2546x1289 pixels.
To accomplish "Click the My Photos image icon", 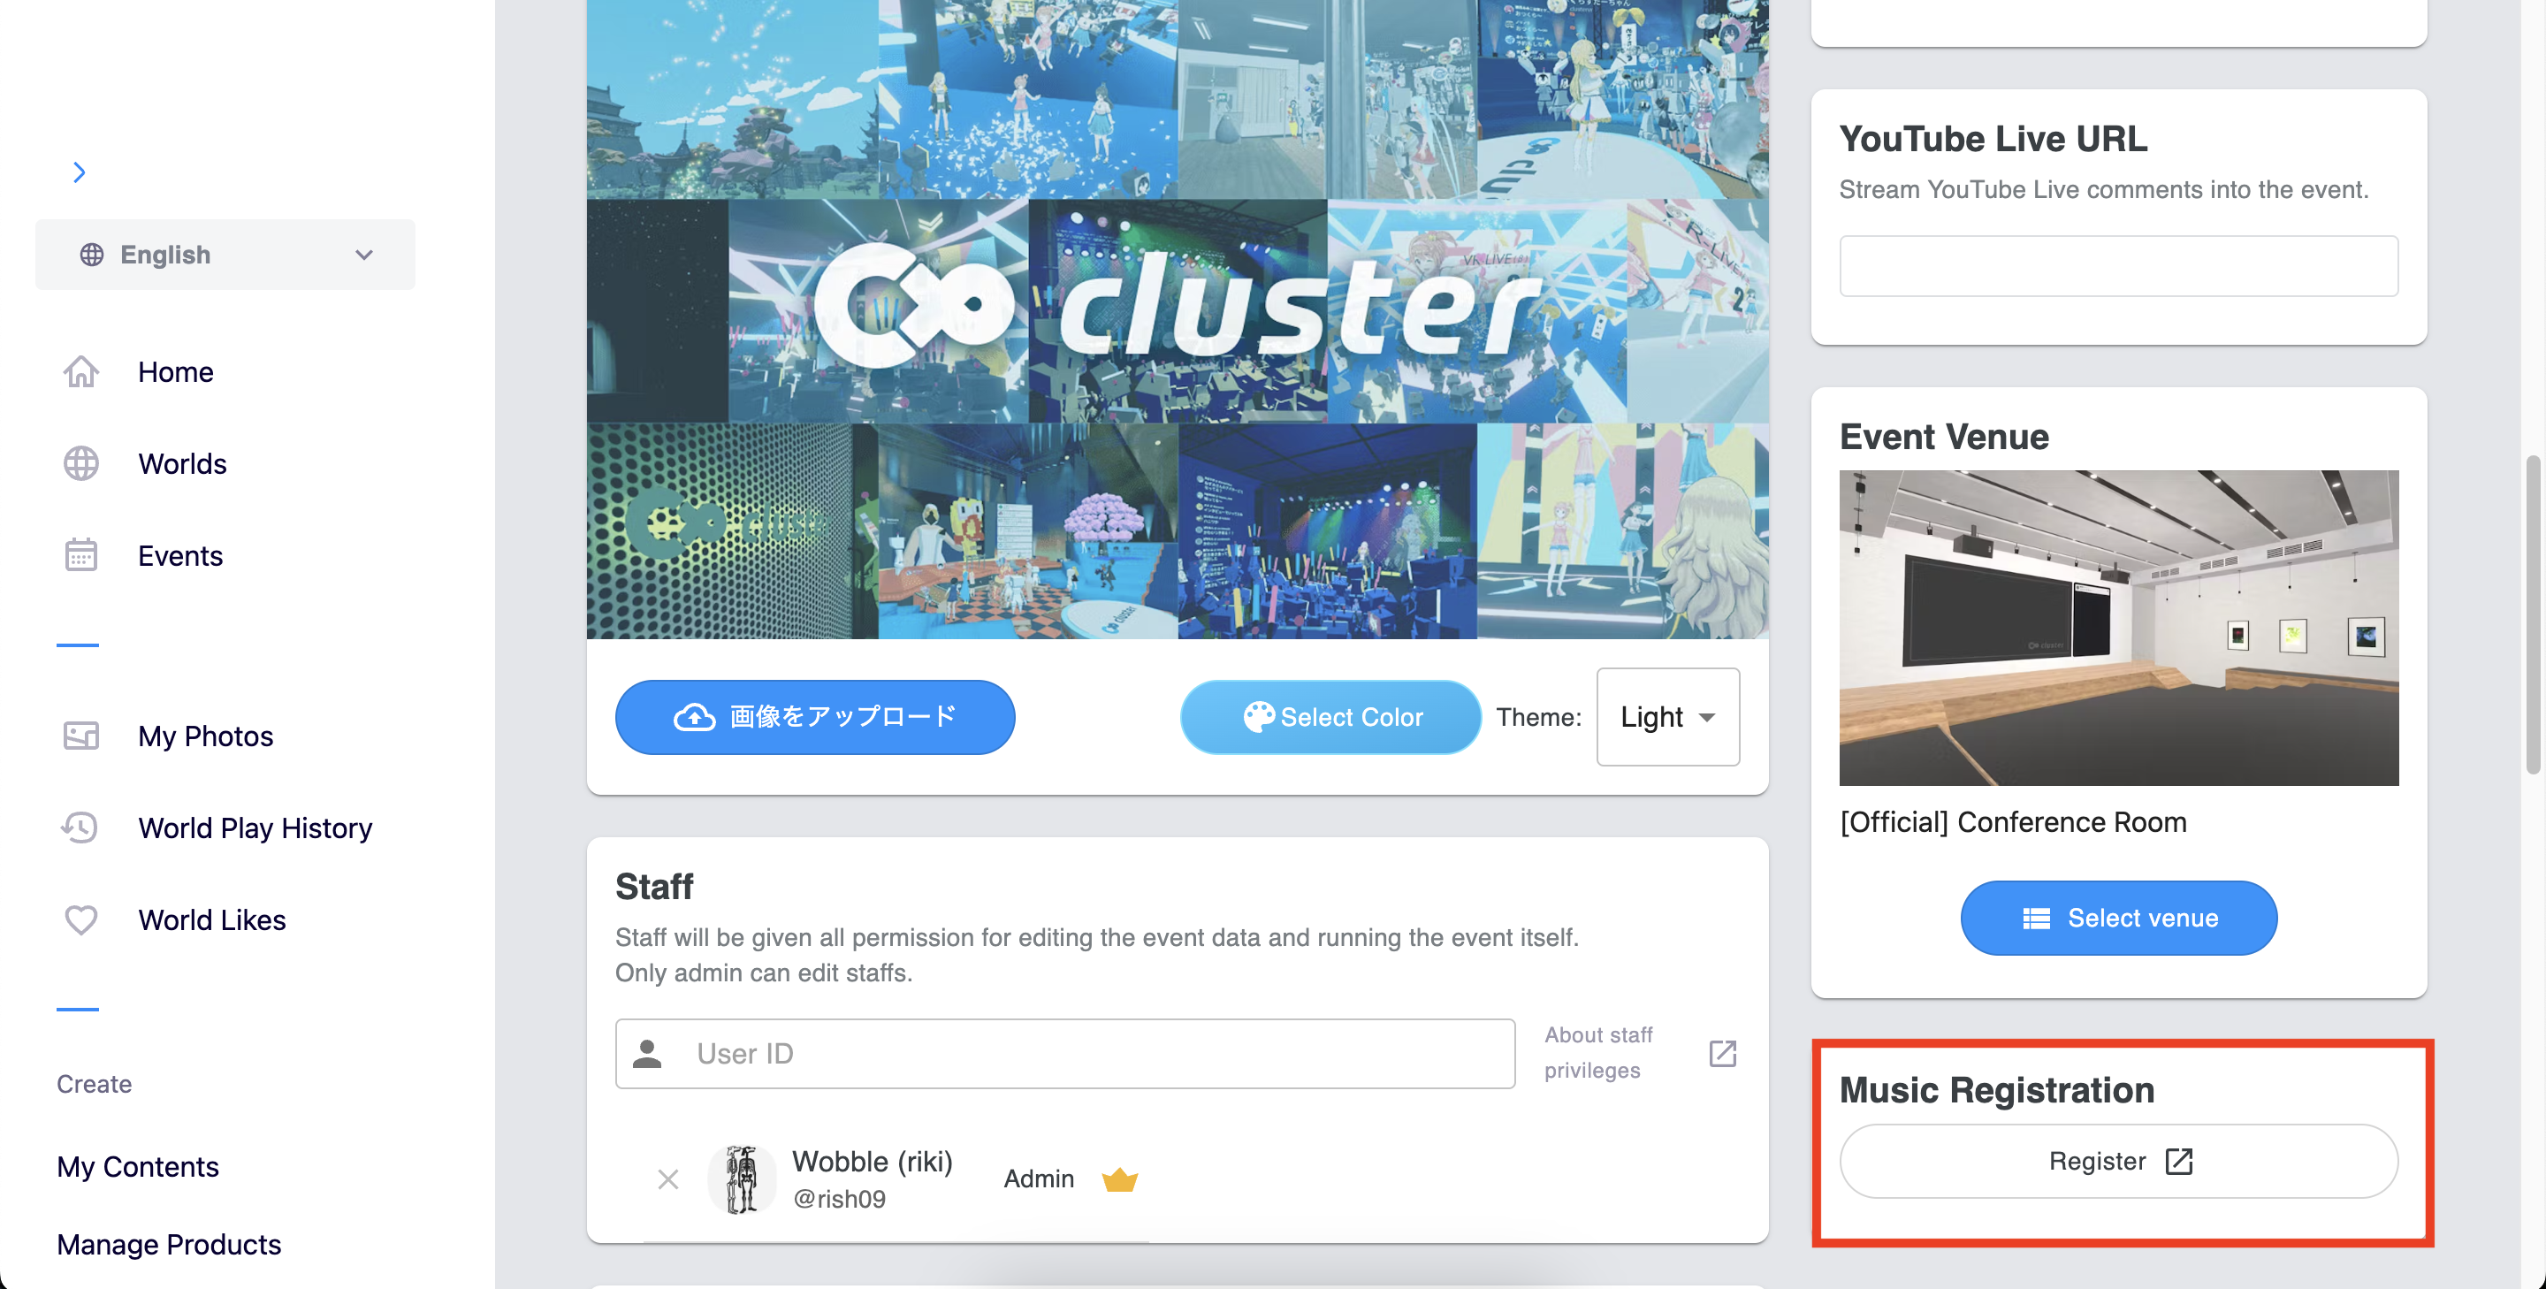I will pos(81,736).
